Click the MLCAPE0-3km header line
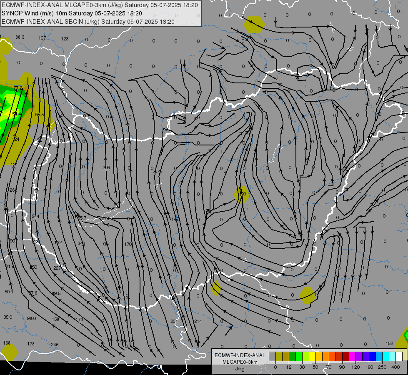Screen dimensions: 408x375 100,5
